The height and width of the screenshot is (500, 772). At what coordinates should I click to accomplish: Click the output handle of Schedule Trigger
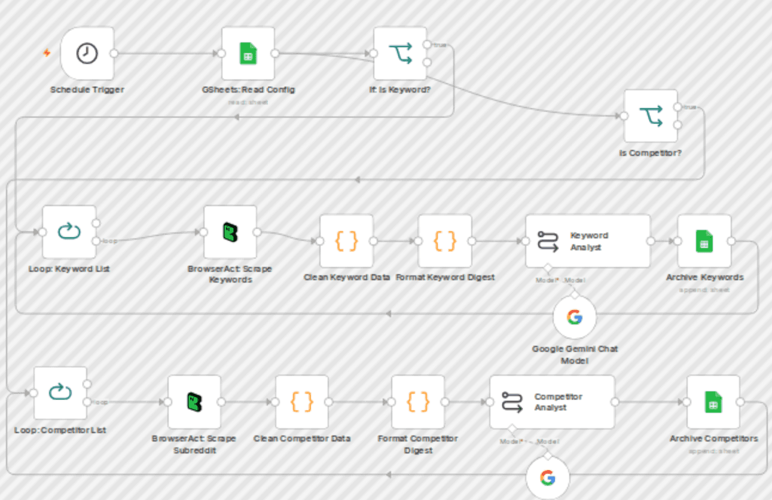pyautogui.click(x=114, y=53)
